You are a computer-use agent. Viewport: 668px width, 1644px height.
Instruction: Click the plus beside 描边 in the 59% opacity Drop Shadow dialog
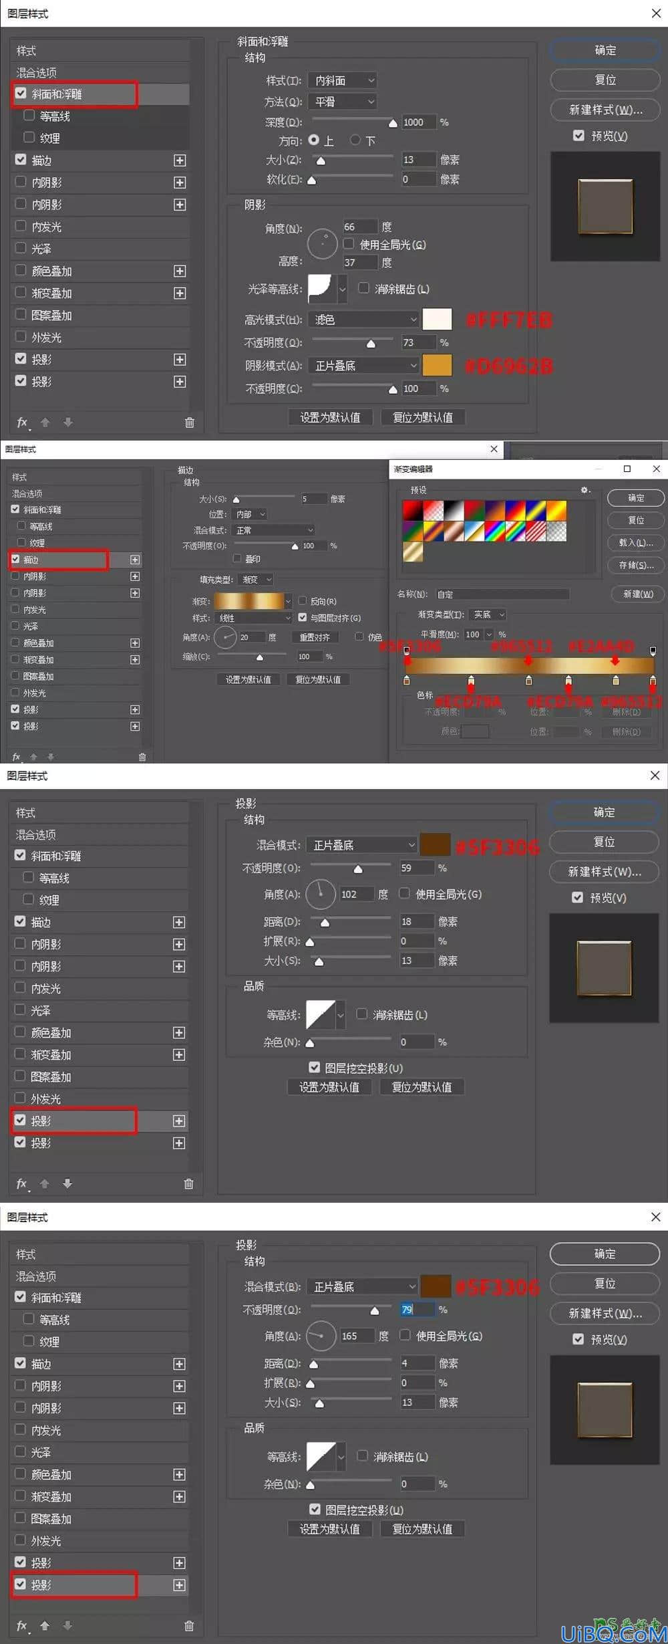tap(179, 923)
